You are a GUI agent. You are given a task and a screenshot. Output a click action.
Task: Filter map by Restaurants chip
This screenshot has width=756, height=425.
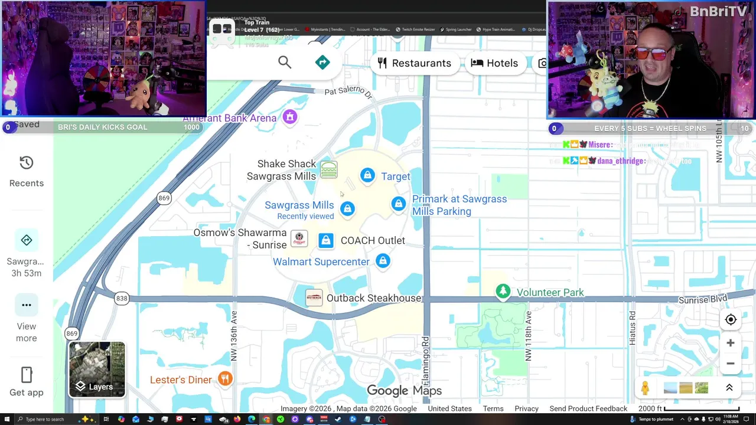(x=415, y=63)
